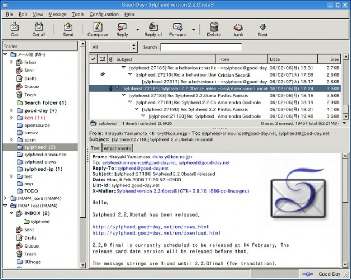This screenshot has height=280, width=351.
Task: Expand the good-day folder
Action: (11, 110)
